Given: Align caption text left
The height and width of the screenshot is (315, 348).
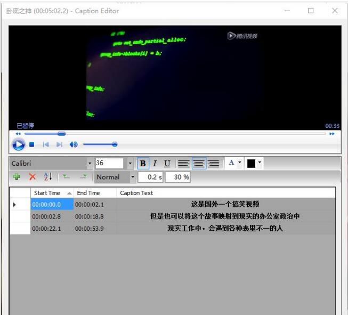Looking at the screenshot, I should pyautogui.click(x=183, y=164).
